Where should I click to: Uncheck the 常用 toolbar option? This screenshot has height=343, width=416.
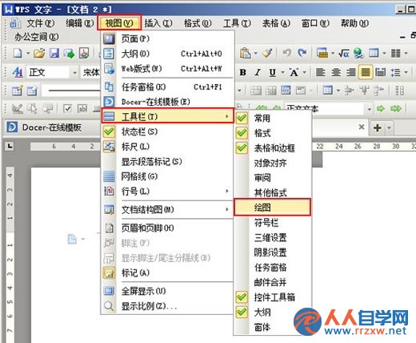pos(272,118)
